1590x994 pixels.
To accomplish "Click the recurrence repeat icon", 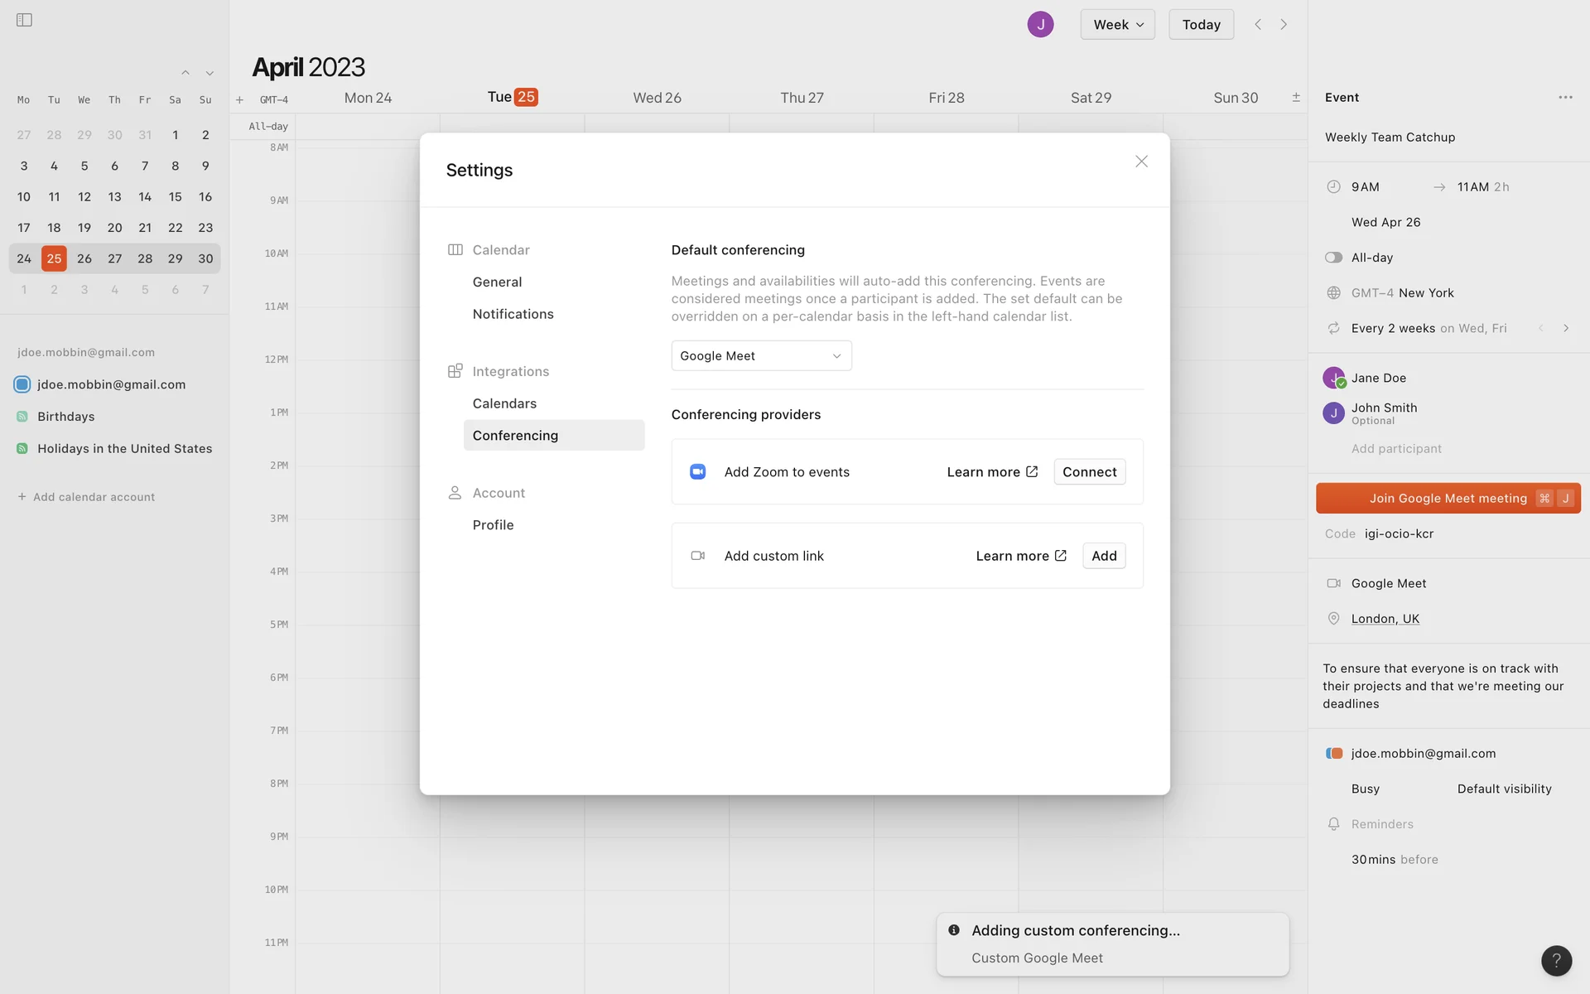I will coord(1333,328).
